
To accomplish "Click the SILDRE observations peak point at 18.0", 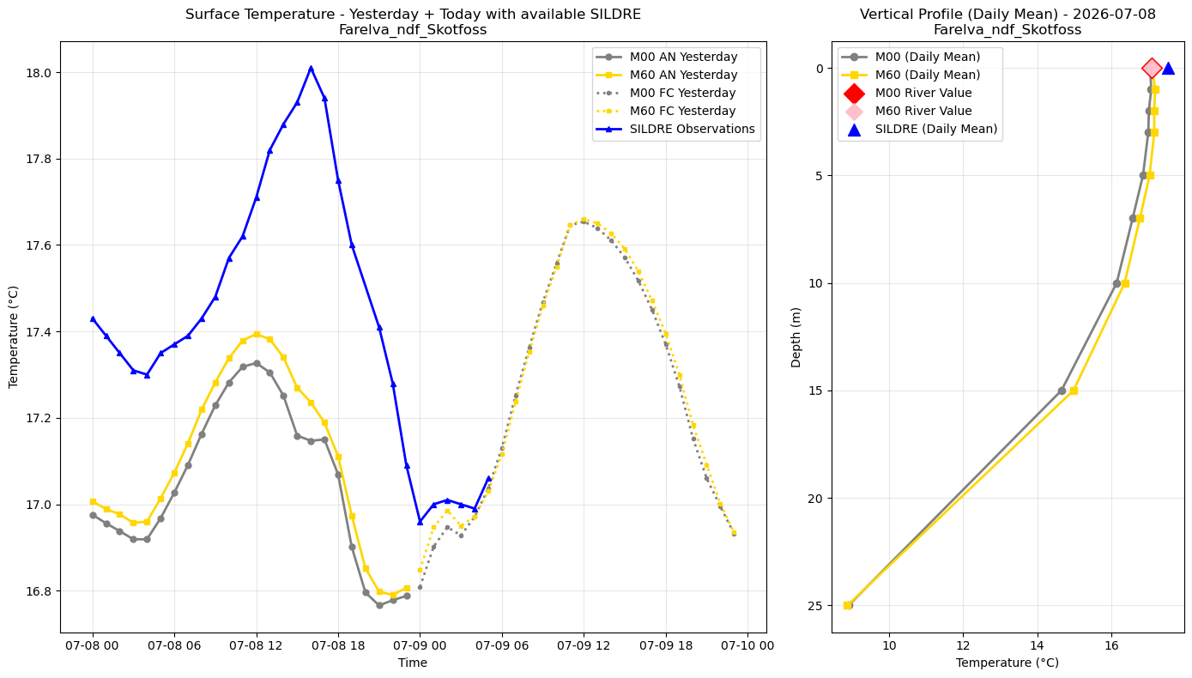I will click(x=311, y=68).
